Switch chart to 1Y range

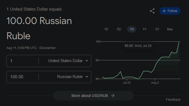pyautogui.click(x=144, y=29)
